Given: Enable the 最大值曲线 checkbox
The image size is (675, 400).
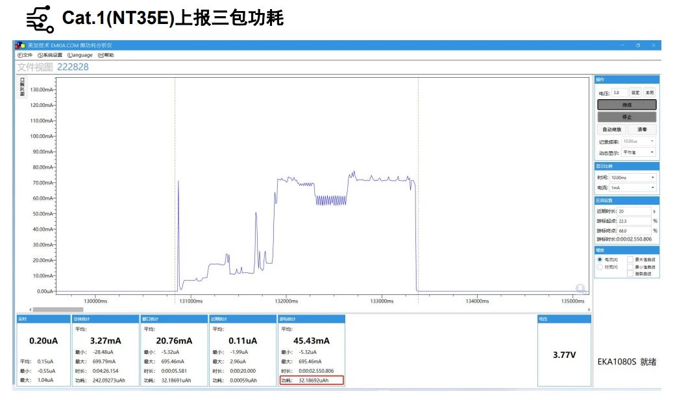Looking at the screenshot, I should tap(630, 259).
